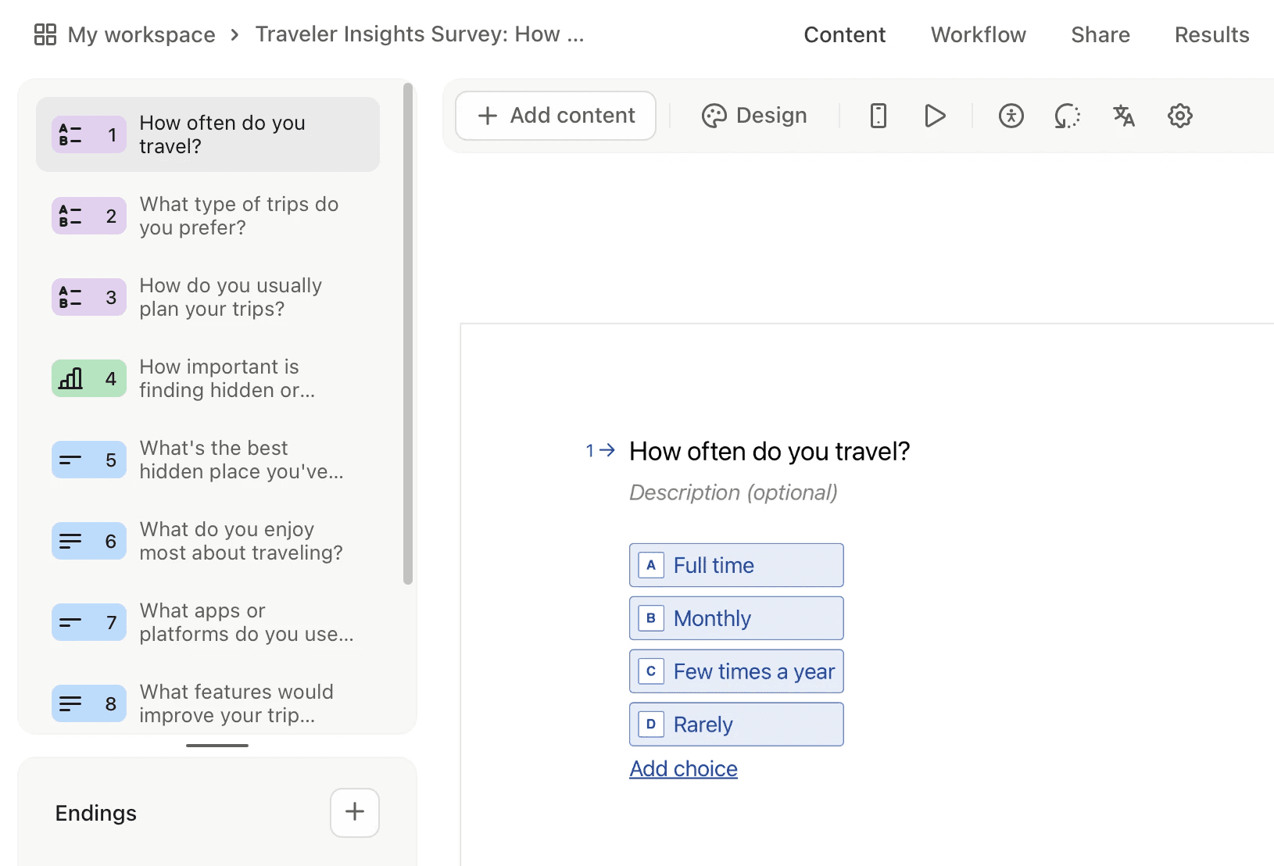Open mobile preview icon
The width and height of the screenshot is (1274, 866).
(878, 116)
